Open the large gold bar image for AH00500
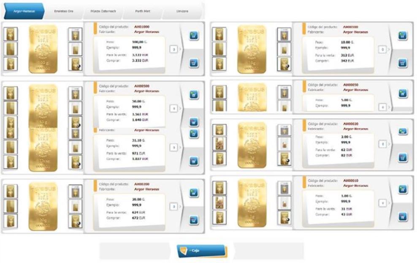This screenshot has width=417, height=263. pyautogui.click(x=43, y=106)
